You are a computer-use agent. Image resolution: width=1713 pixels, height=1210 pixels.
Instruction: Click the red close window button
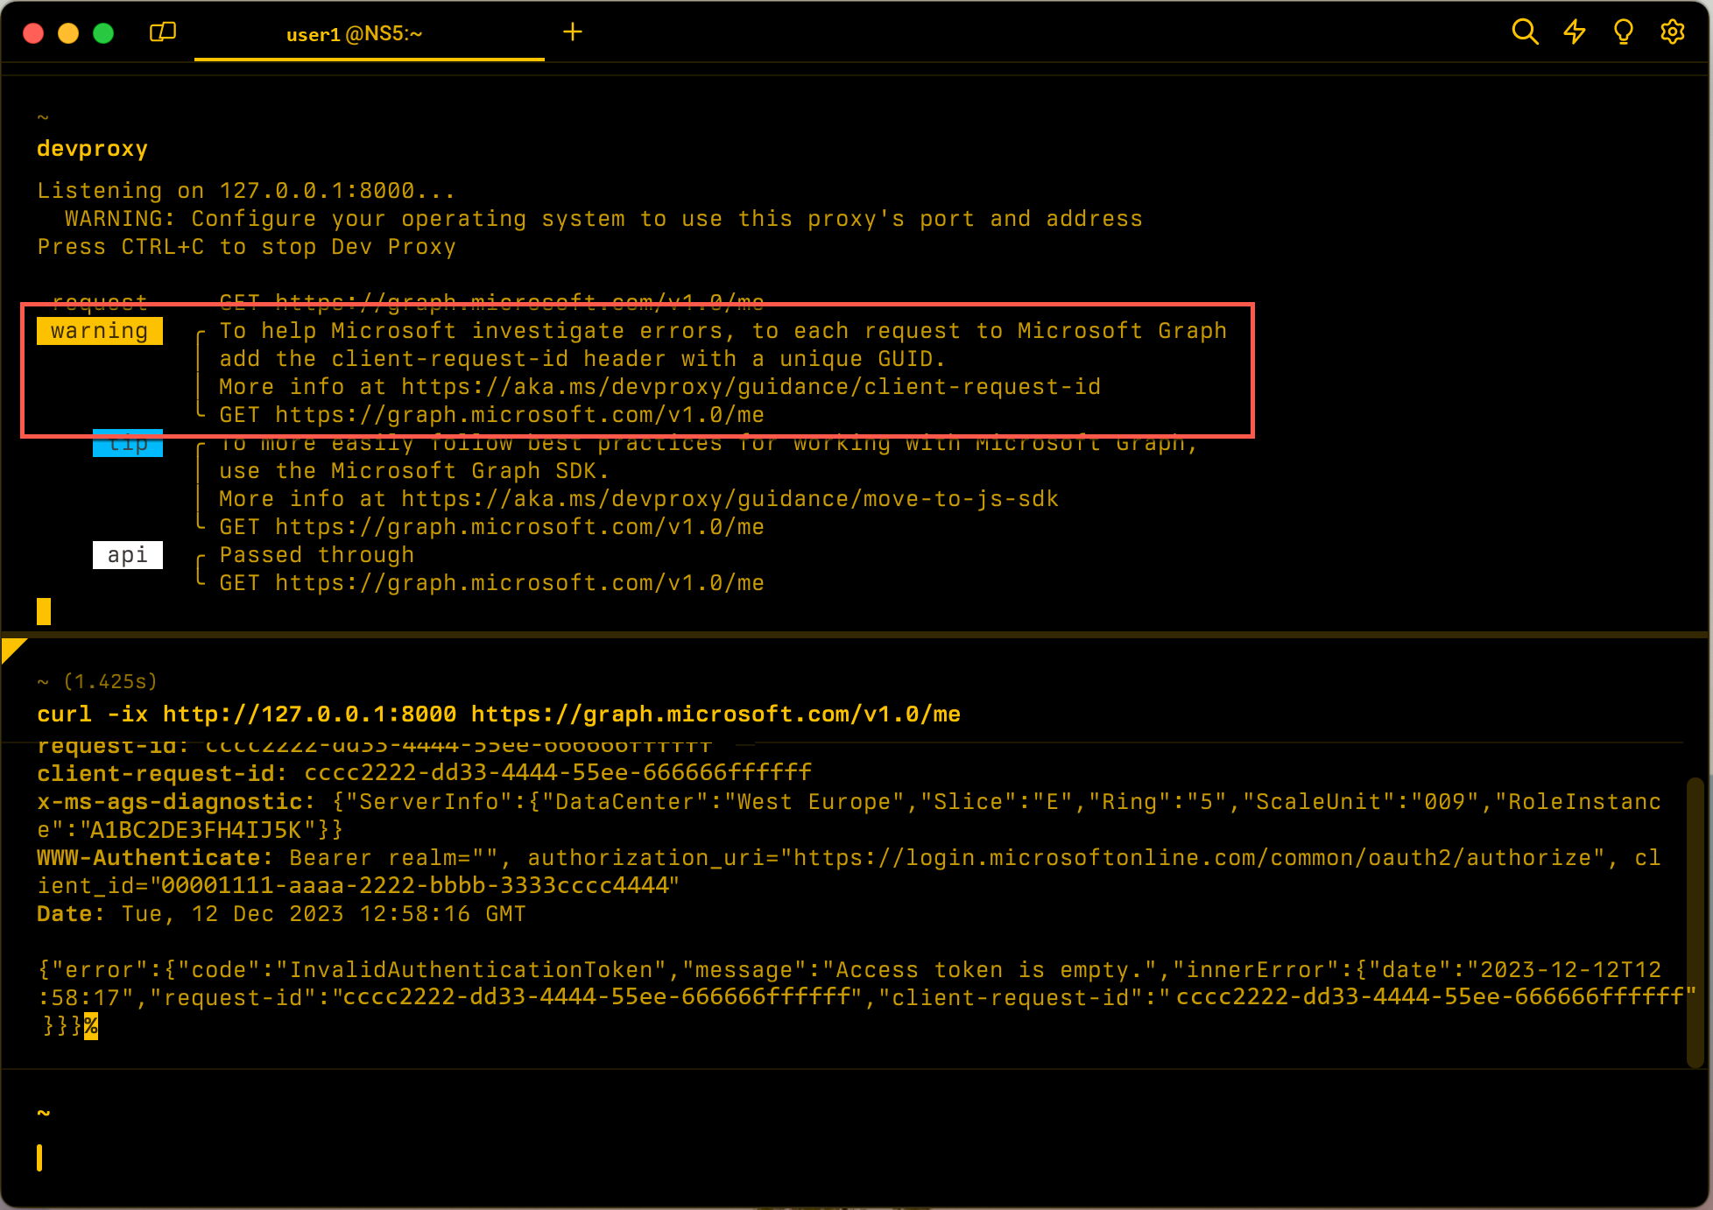point(33,33)
